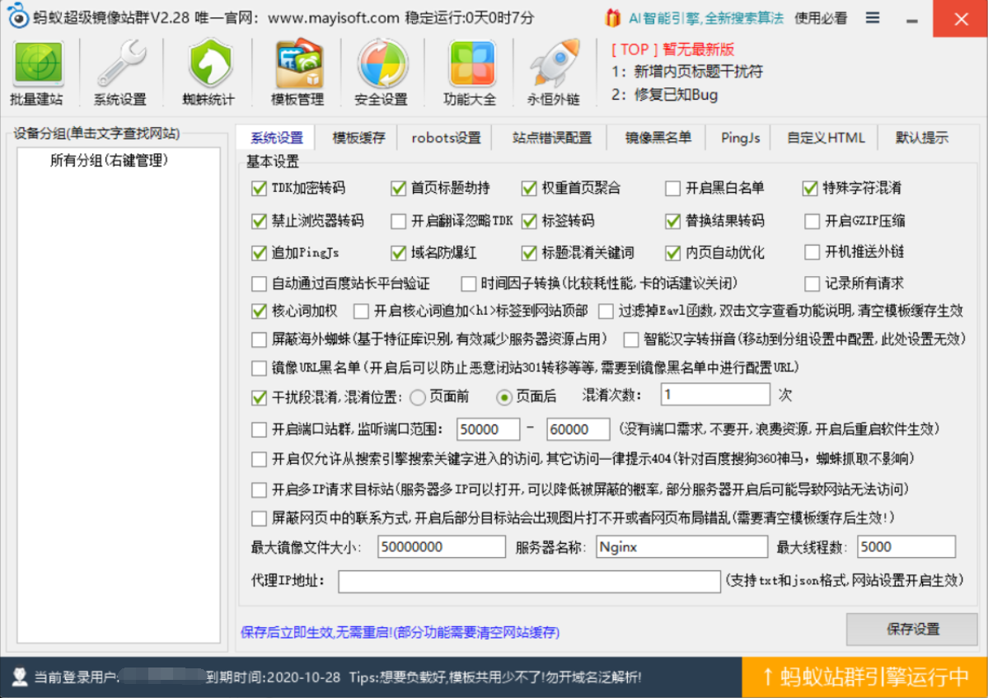Open the 批量建站 radar icon
988x698 pixels.
coord(36,66)
